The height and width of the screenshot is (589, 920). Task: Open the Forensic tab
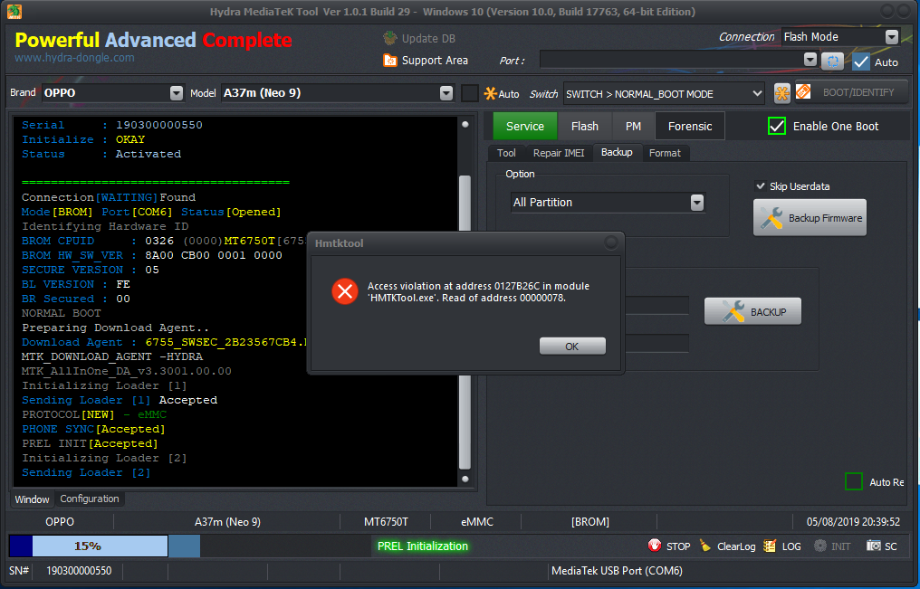click(x=690, y=126)
